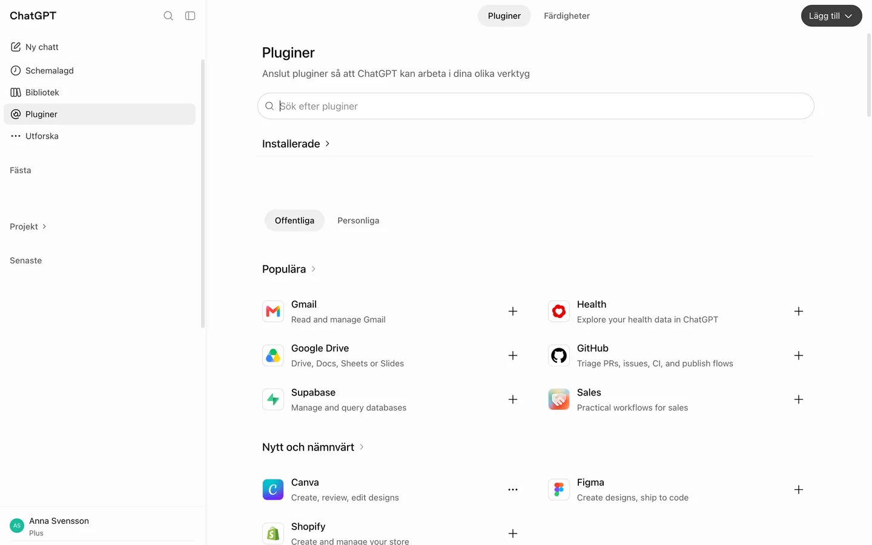Open the Lägg till dropdown button

[831, 16]
